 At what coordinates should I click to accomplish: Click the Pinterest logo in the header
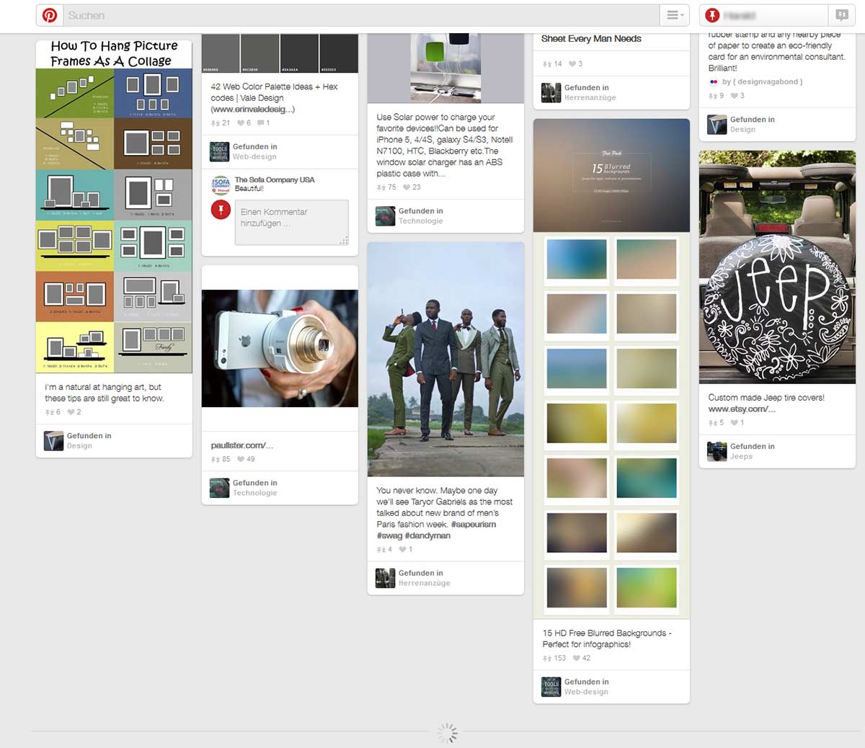pyautogui.click(x=50, y=15)
